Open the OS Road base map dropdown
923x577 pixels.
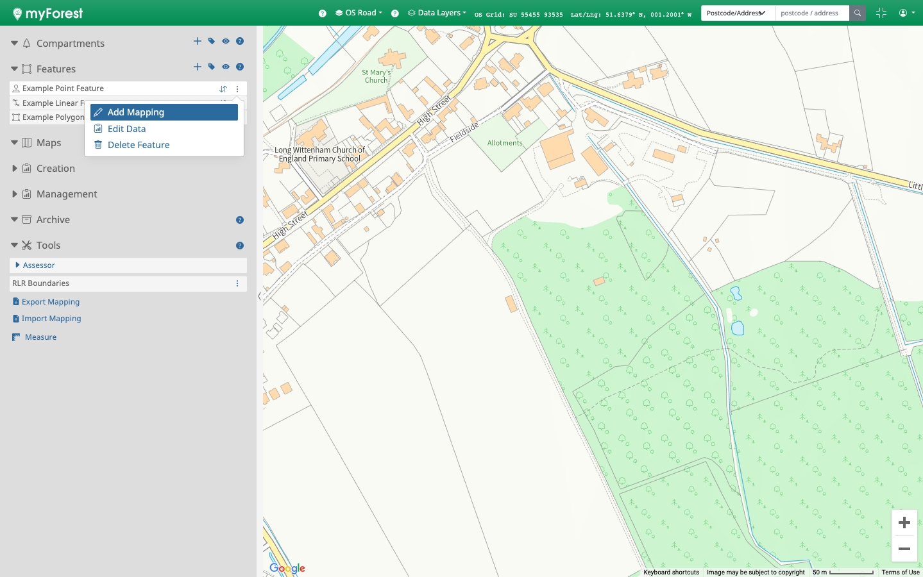(359, 13)
